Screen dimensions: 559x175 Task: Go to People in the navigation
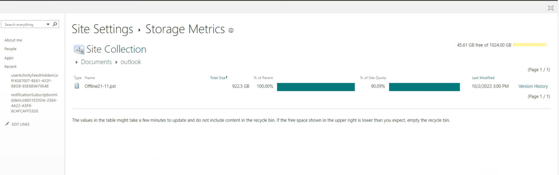10,49
